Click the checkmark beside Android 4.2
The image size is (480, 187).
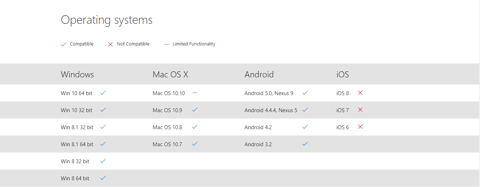(x=305, y=127)
